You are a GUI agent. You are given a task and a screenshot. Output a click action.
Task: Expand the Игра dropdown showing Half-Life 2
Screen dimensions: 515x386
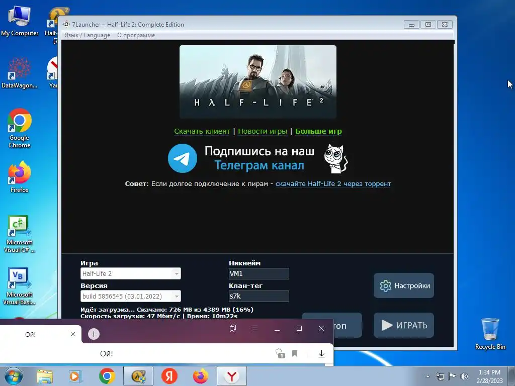[131, 273]
